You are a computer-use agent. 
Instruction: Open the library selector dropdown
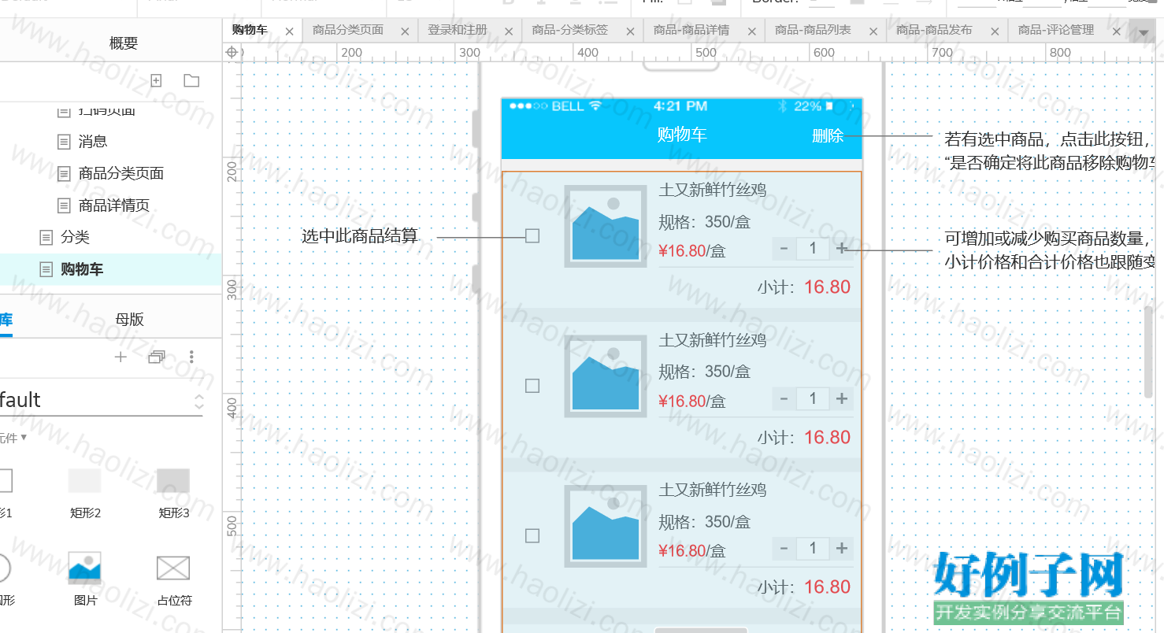pos(199,401)
